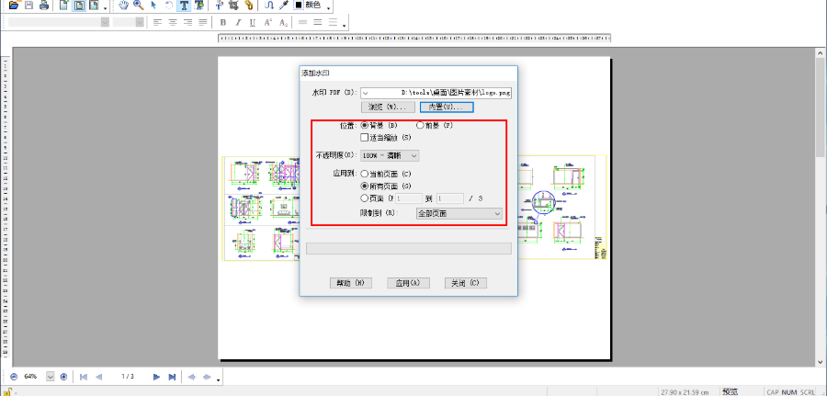Jump to the last page

pyautogui.click(x=172, y=377)
